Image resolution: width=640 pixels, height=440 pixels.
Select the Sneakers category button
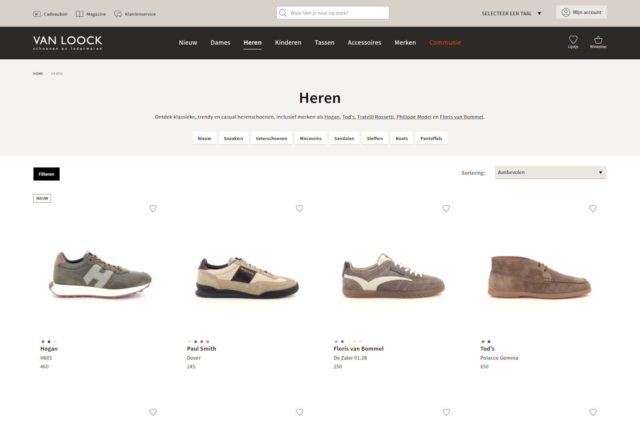tap(233, 138)
